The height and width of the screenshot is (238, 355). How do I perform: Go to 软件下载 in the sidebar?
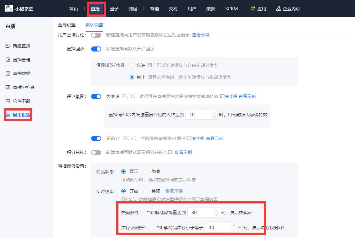click(22, 101)
